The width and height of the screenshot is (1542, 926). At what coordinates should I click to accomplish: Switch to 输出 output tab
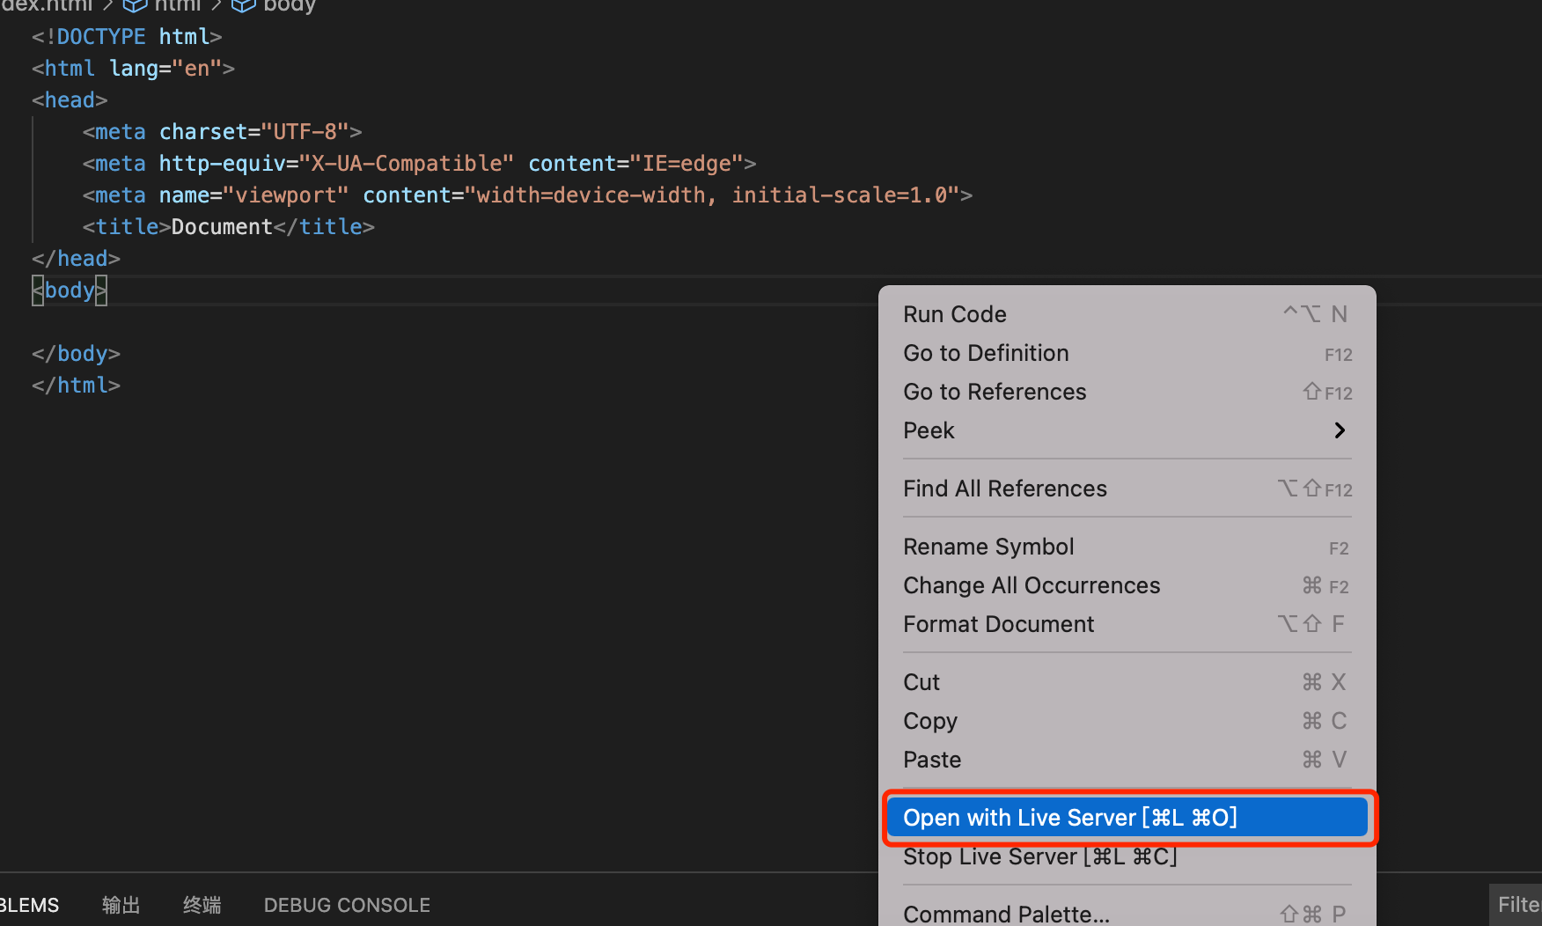click(121, 905)
